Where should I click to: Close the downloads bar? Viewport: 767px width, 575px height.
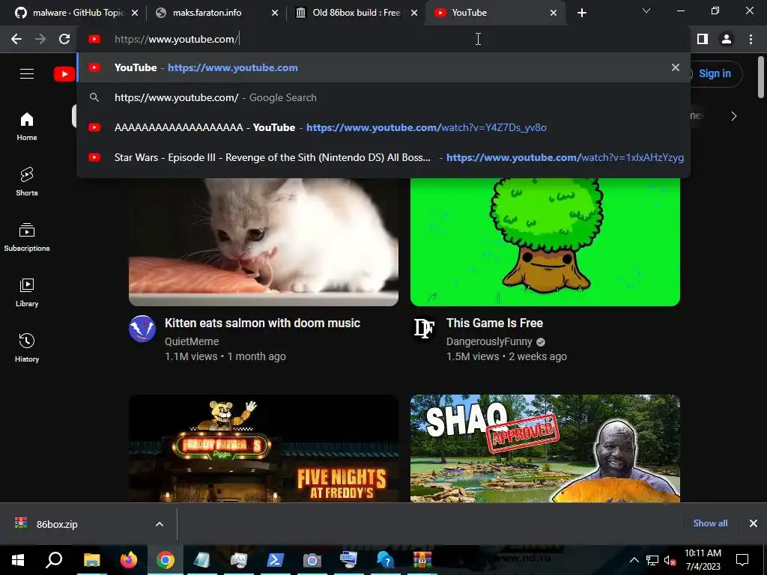[x=754, y=523]
